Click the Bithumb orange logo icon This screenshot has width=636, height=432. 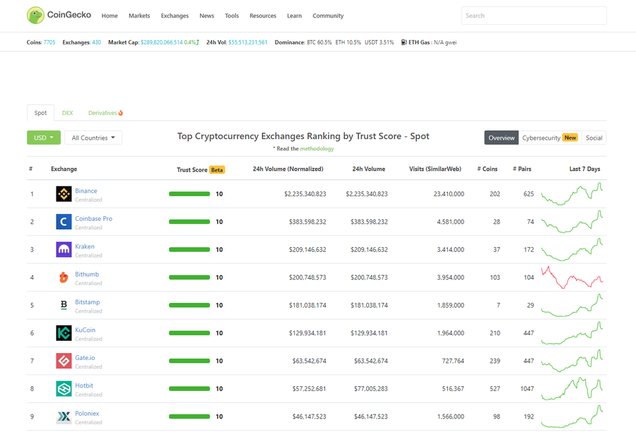[64, 277]
